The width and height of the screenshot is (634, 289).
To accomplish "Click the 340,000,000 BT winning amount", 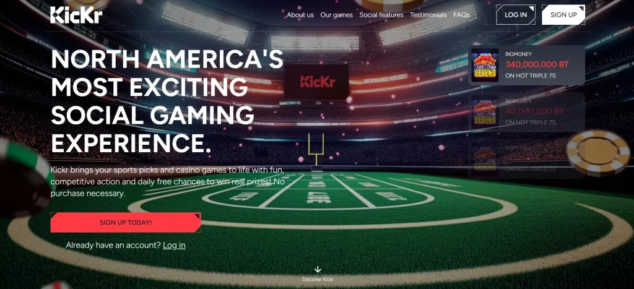I will pos(537,64).
